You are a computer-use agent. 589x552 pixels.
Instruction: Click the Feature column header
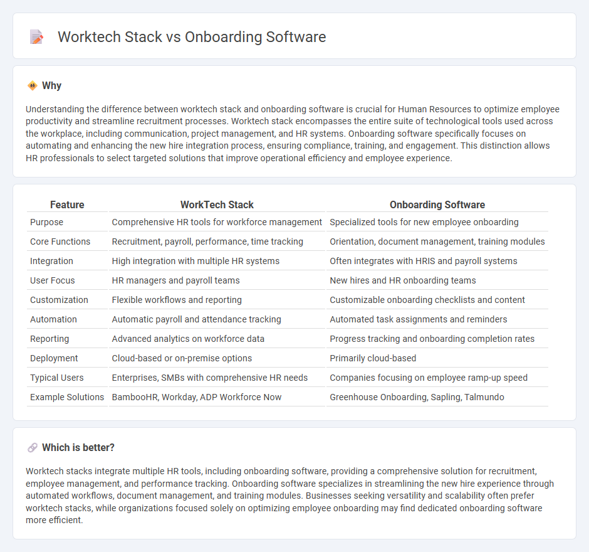click(67, 204)
